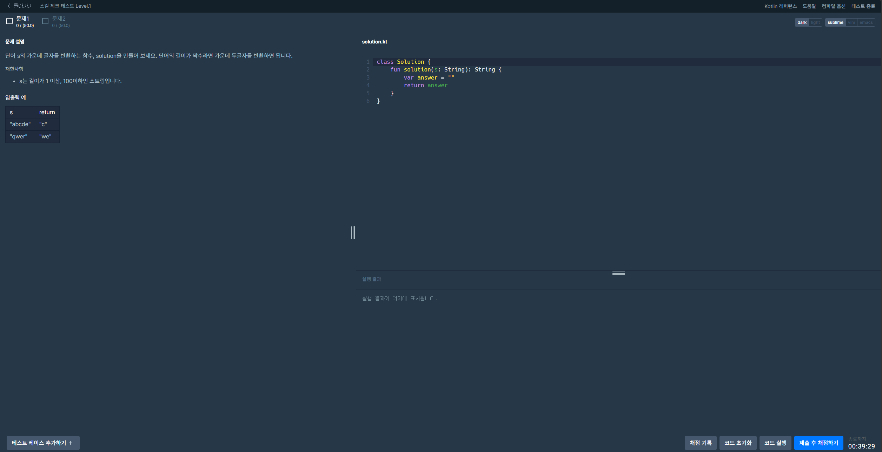Screen dimensions: 882x452
Task: Open the Kotlin 레퍼런스 link
Action: coord(780,6)
